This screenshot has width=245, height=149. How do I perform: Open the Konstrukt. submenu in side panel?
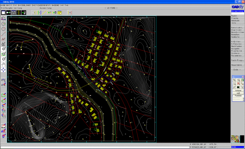coord(237,28)
